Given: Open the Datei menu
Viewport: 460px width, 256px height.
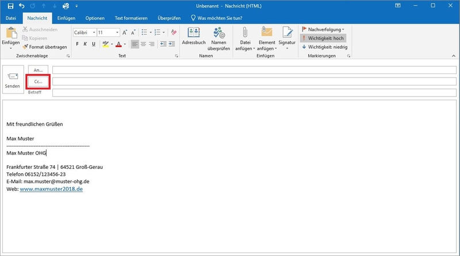Looking at the screenshot, I should (x=11, y=18).
